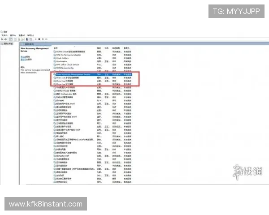Sort by the 启动类型 (Startup Type) column header
Image resolution: width=269 pixels, height=215 pixels.
(116, 48)
